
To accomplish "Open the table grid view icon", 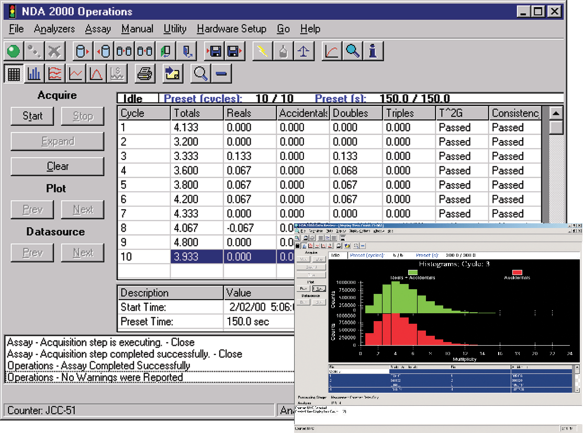I will (x=13, y=73).
